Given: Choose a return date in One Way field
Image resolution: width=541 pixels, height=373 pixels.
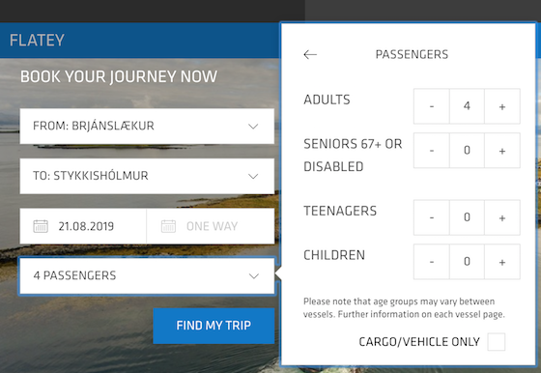Looking at the screenshot, I should (x=211, y=226).
